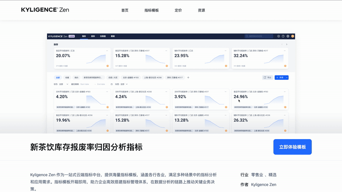Select the 收藏 filter chip

coord(67,78)
